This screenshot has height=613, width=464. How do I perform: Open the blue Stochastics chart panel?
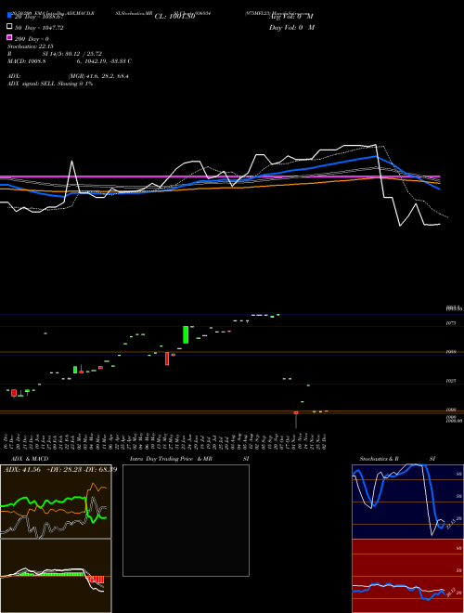[407, 502]
